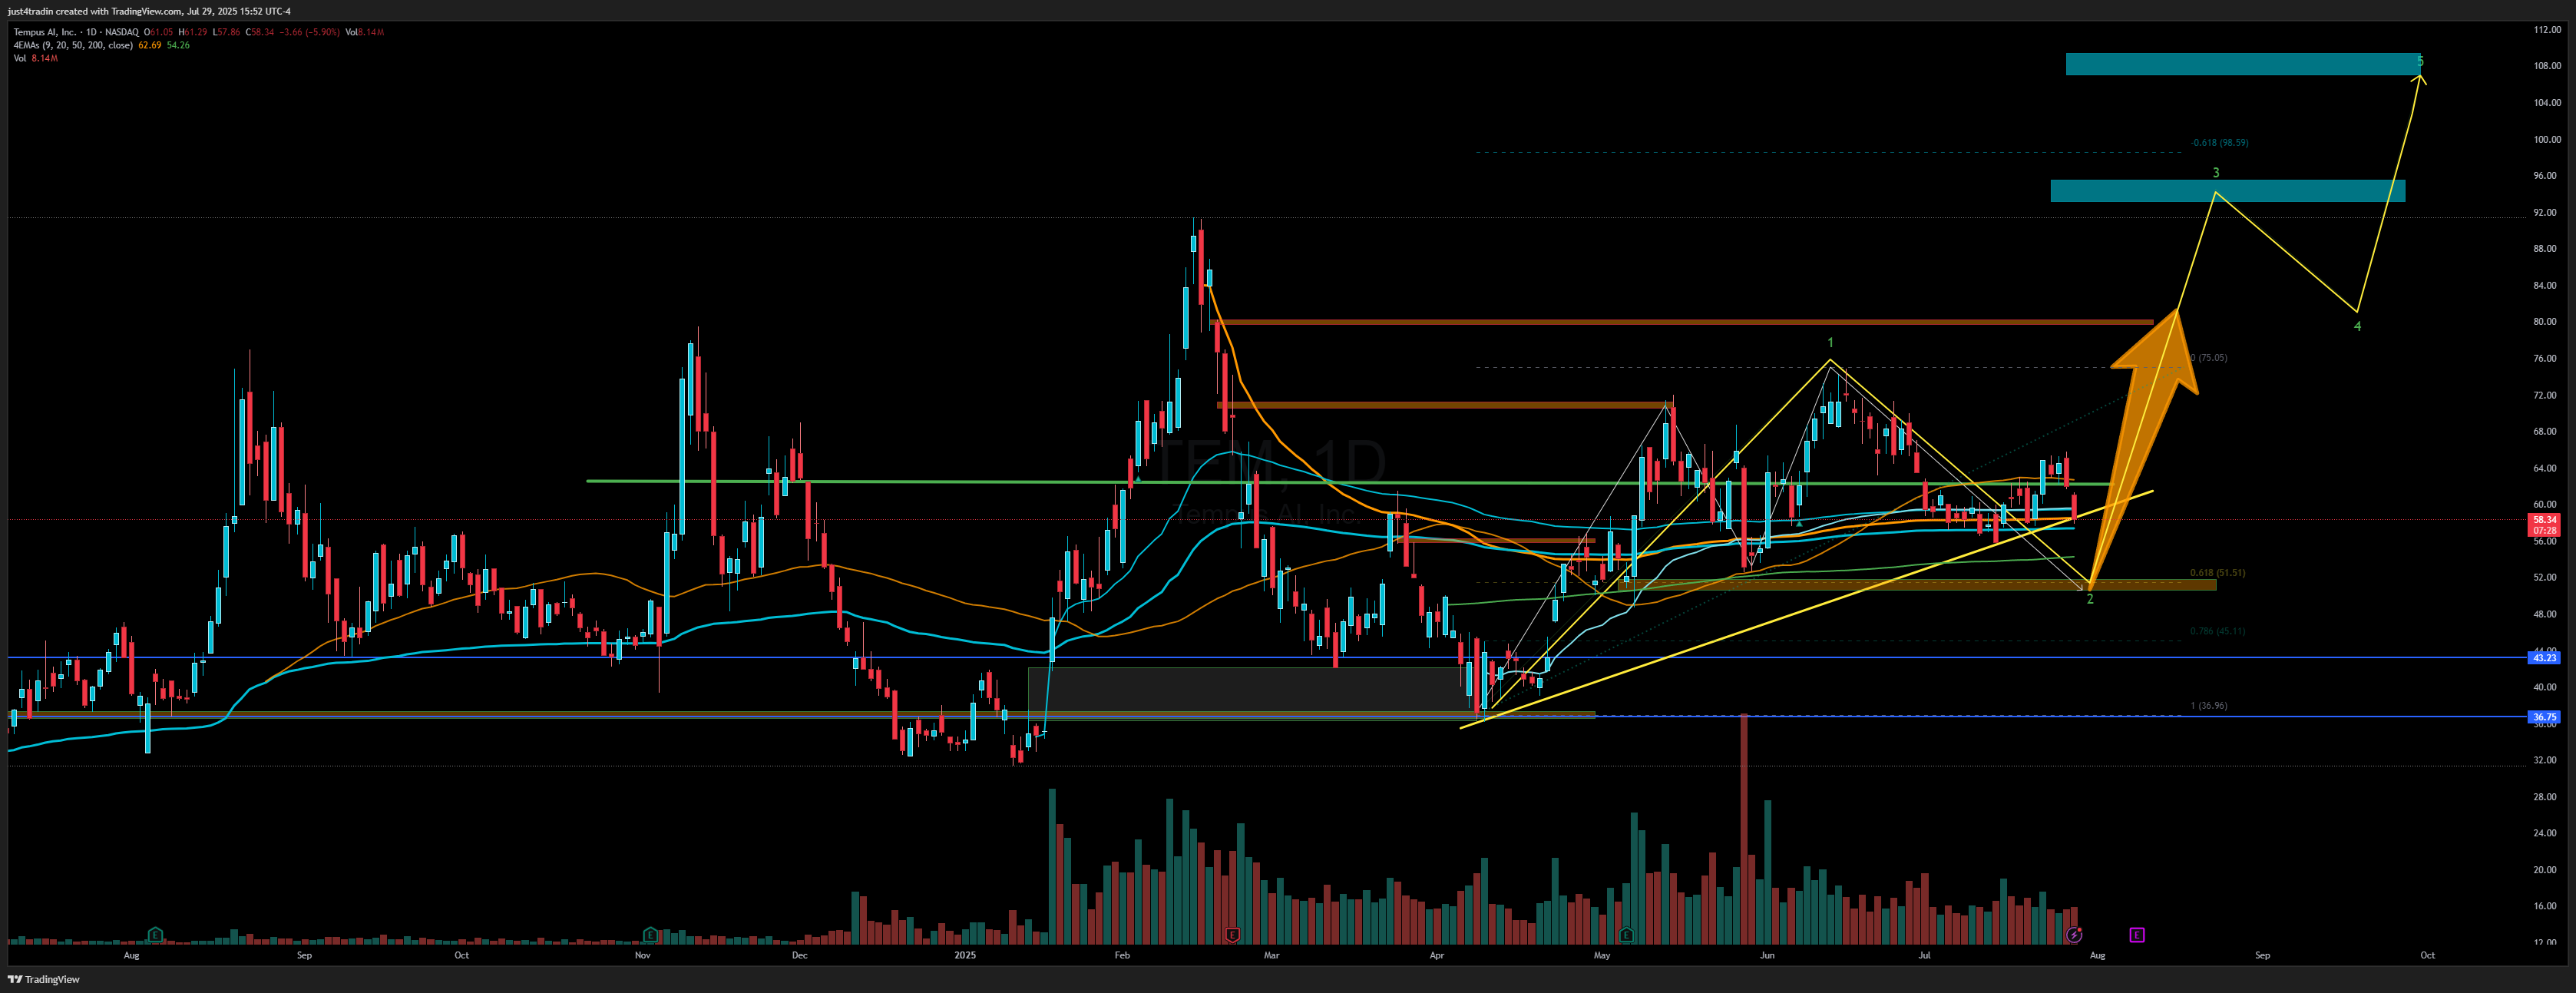
Task: Click the green wave label 4
Action: (2357, 326)
